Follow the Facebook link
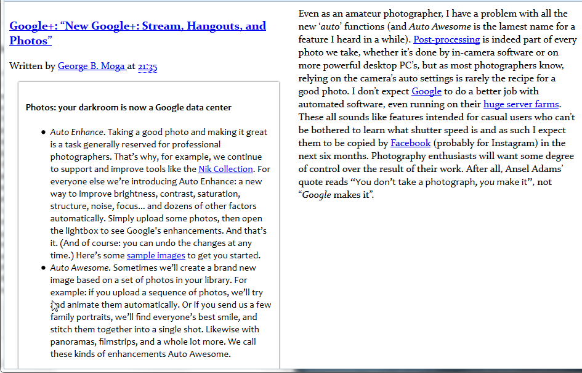The width and height of the screenshot is (582, 373). [x=411, y=143]
